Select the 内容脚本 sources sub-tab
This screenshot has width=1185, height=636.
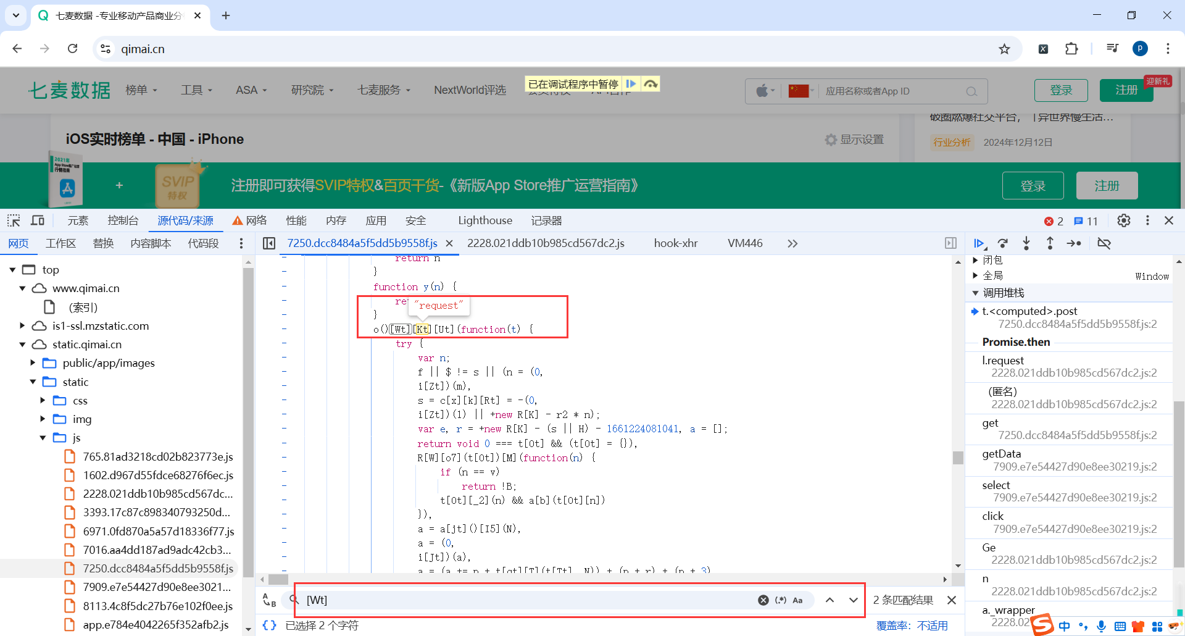click(151, 243)
